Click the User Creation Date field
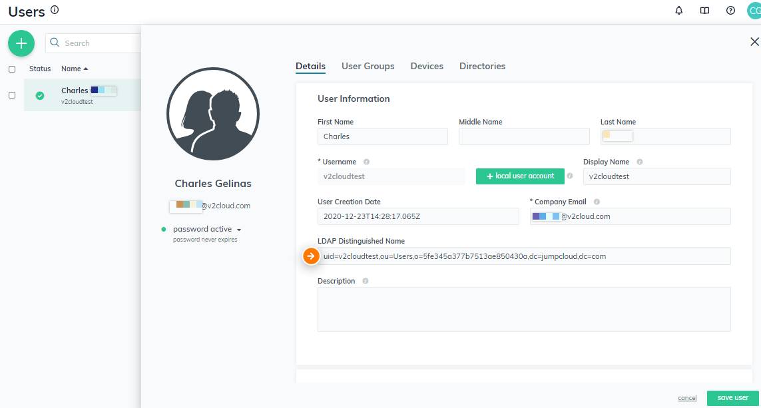 418,216
